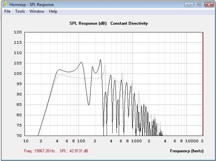The image size is (216, 161).
Task: Maximize the Hornresp window
Action: coord(199,5)
